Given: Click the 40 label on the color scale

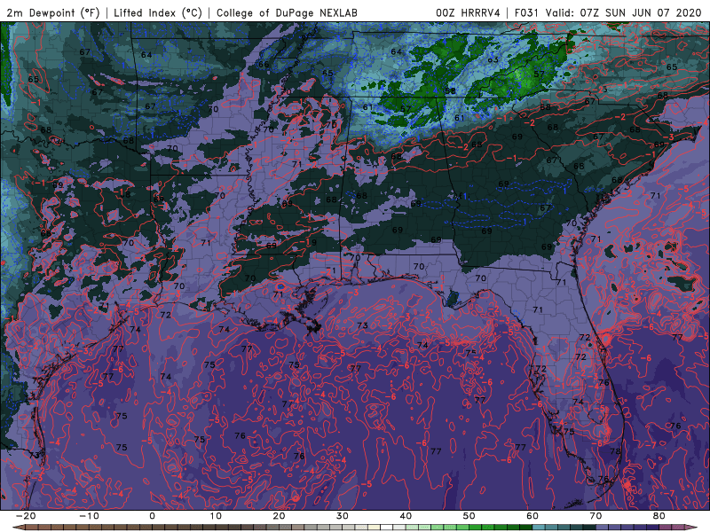Looking at the screenshot, I should pos(406,516).
